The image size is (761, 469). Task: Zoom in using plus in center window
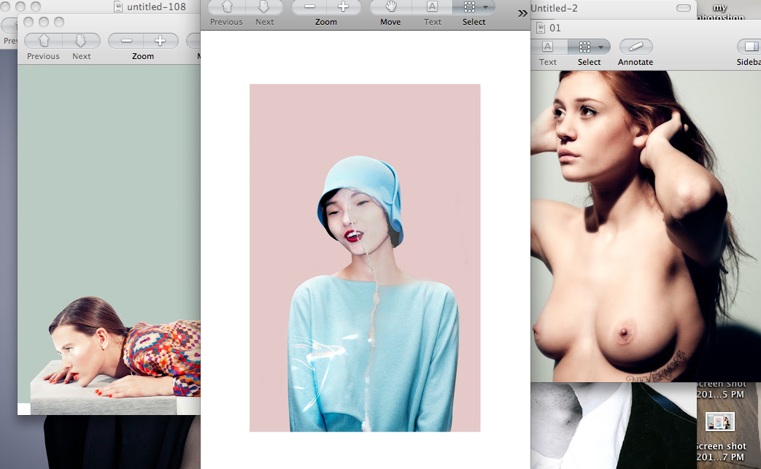coord(344,7)
